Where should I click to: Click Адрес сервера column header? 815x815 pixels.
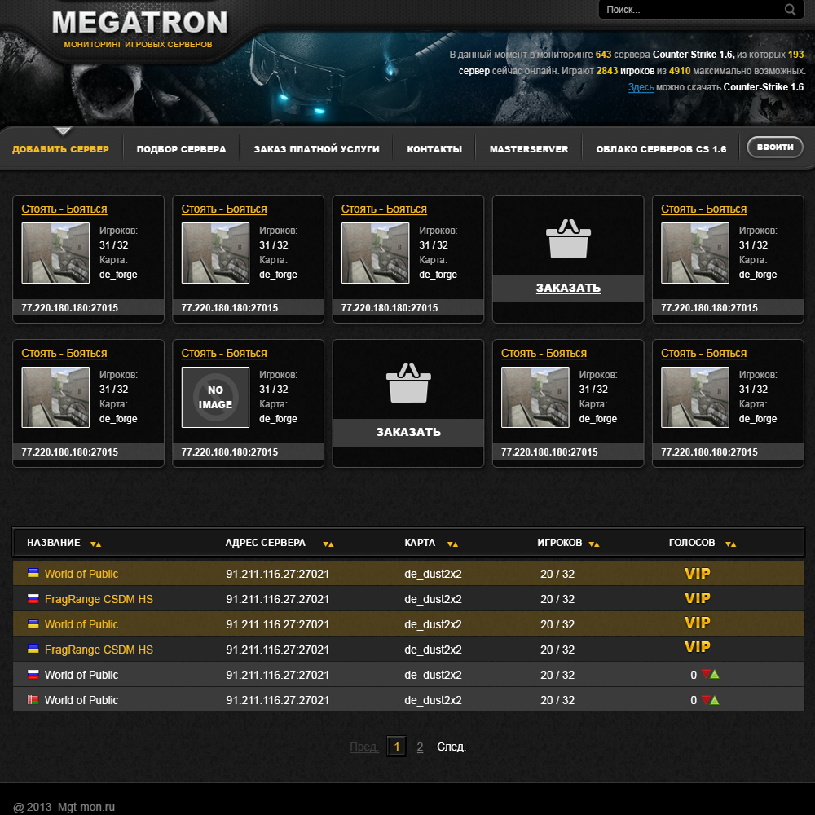pyautogui.click(x=265, y=543)
